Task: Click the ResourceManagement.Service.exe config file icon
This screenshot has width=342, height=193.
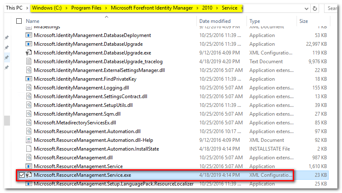Action: click(29, 175)
